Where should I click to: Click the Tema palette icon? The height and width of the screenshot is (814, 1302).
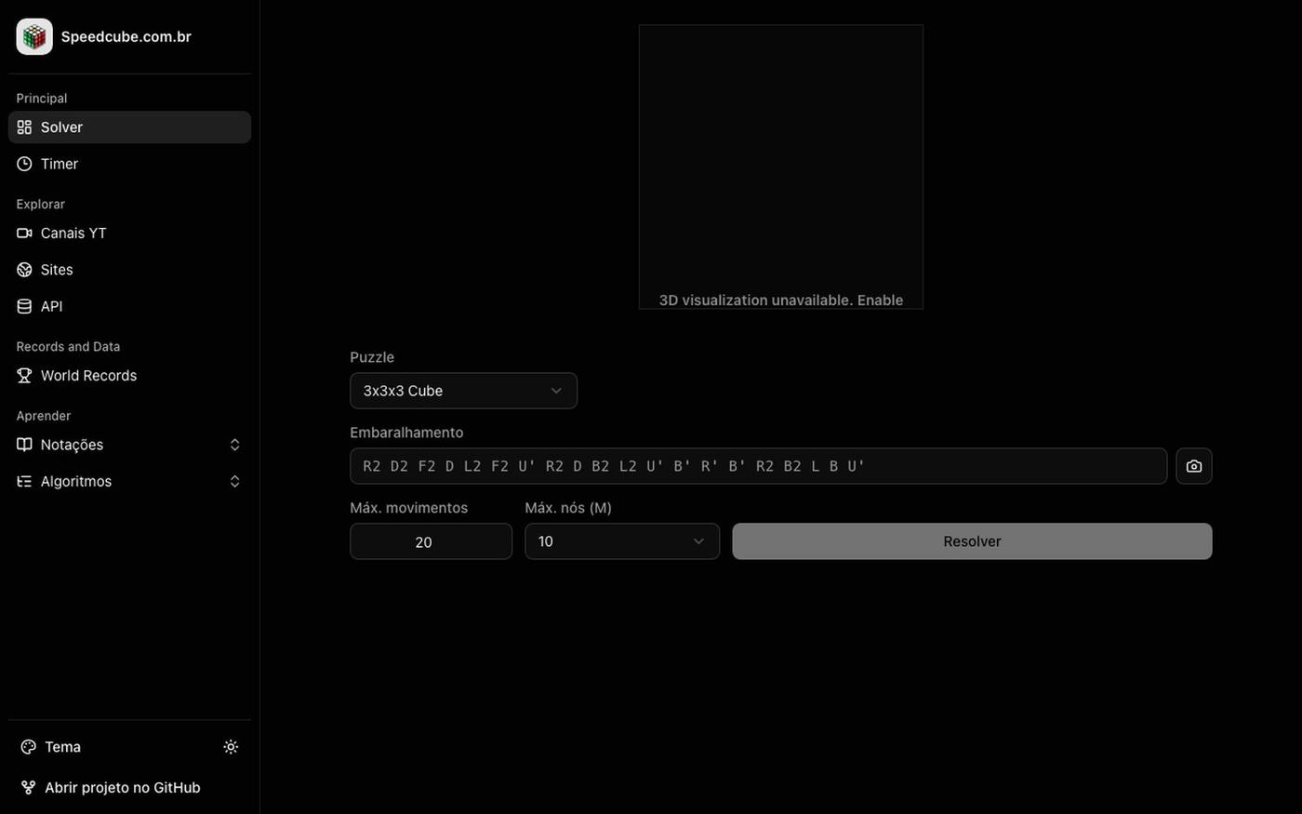(x=28, y=747)
